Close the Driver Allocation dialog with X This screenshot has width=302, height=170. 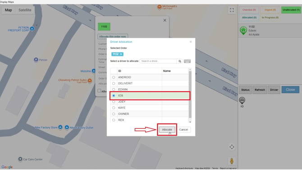[191, 41]
